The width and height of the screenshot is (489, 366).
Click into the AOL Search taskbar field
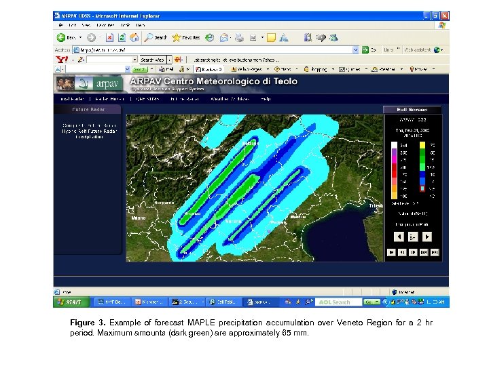click(339, 302)
